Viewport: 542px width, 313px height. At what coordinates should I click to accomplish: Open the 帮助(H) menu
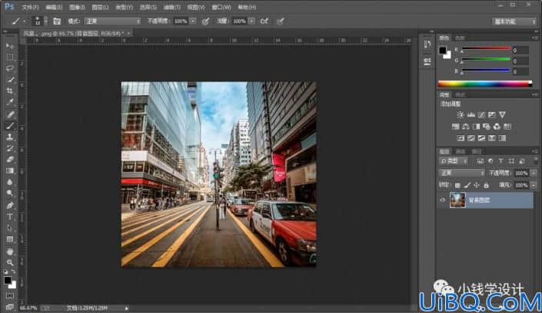coord(247,7)
